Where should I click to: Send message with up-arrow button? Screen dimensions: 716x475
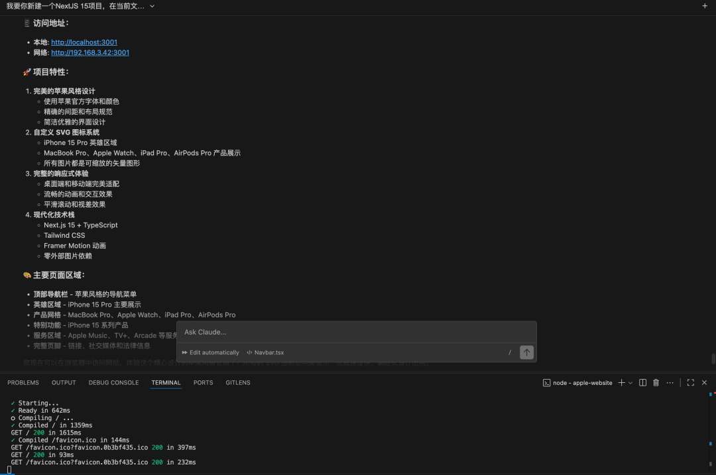click(x=526, y=352)
